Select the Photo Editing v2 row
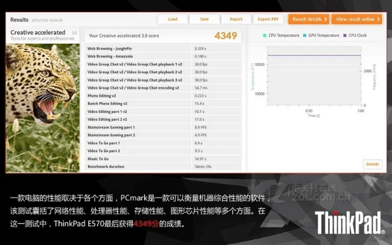392x245 pixels. (163, 96)
